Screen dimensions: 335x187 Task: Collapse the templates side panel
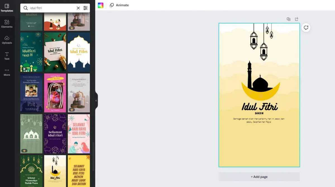(x=96, y=100)
